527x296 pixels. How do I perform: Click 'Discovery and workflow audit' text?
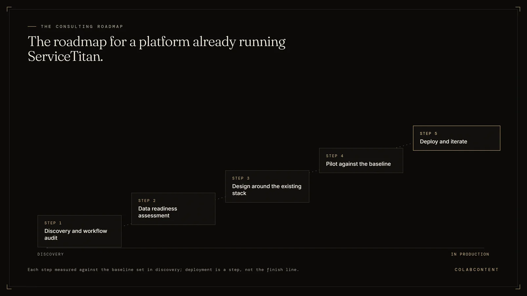[76, 234]
